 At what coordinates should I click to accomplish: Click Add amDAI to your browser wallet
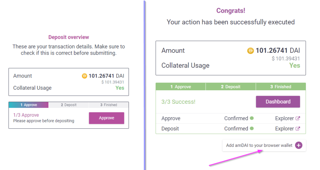[259, 145]
